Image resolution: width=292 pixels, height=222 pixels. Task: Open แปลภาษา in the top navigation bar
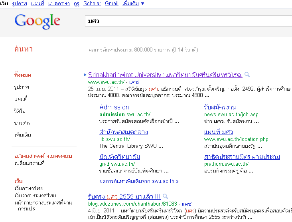pos(59,3)
